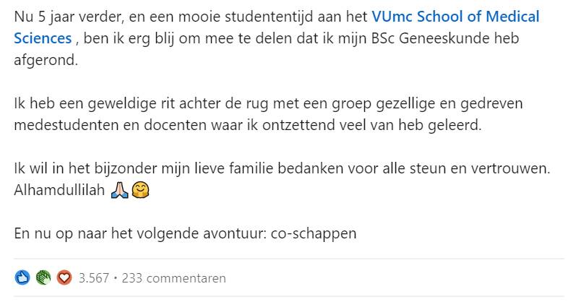The width and height of the screenshot is (568, 302).
Task: Click the text 'En nu op naar het volgende avontuur'
Action: [x=143, y=236]
